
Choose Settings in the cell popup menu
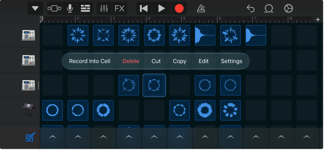coord(232,61)
